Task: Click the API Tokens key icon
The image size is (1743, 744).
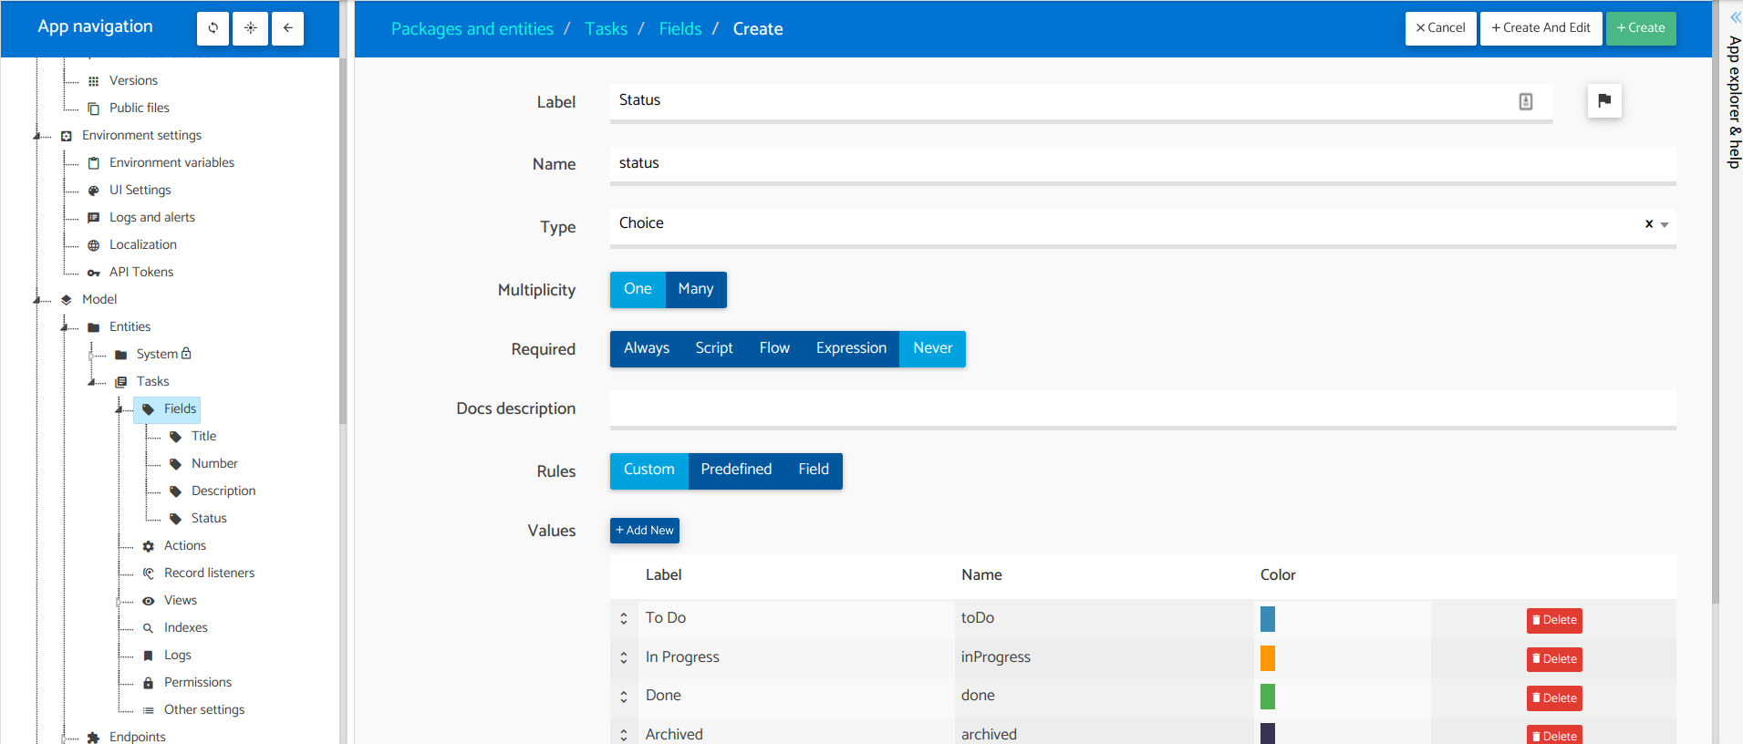Action: pyautogui.click(x=93, y=273)
